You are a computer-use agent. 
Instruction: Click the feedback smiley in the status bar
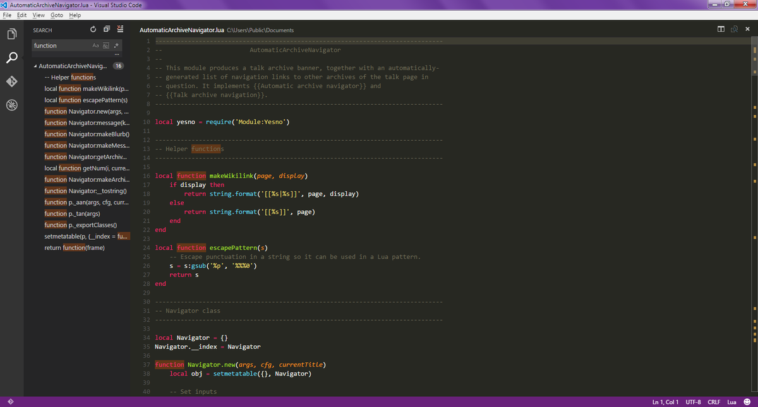[747, 401]
